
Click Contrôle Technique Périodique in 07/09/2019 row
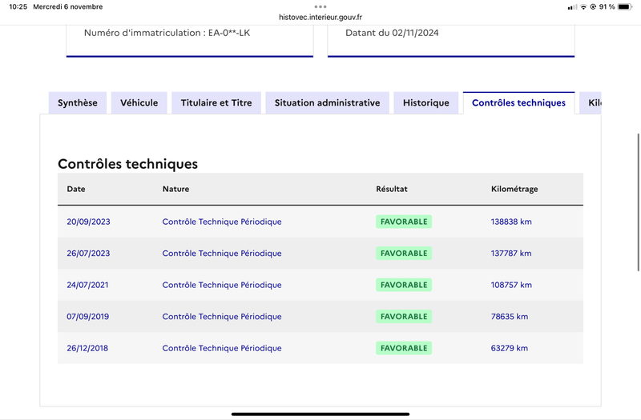[222, 316]
